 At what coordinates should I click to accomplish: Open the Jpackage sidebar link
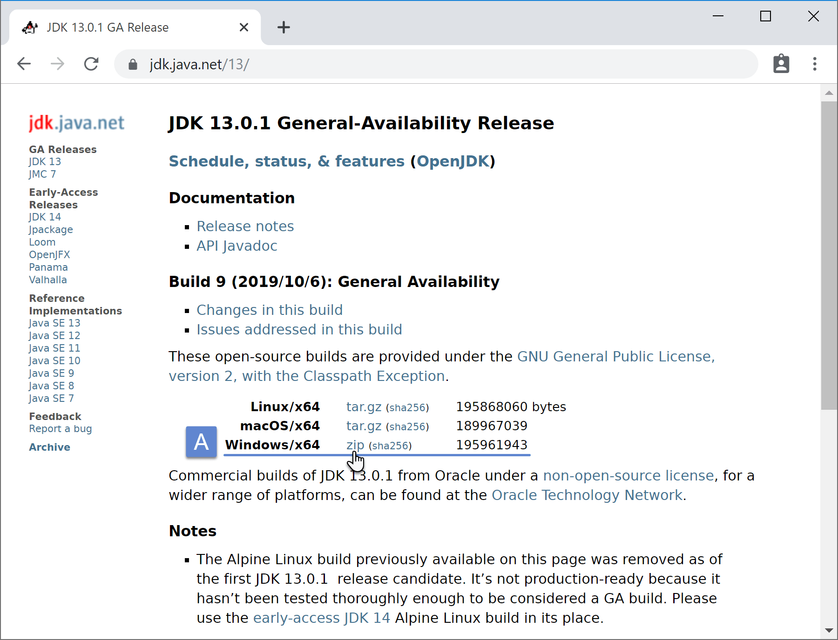[x=51, y=229]
